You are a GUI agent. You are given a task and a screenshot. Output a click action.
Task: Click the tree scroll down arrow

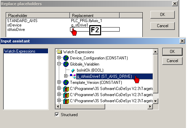(x=155, y=101)
